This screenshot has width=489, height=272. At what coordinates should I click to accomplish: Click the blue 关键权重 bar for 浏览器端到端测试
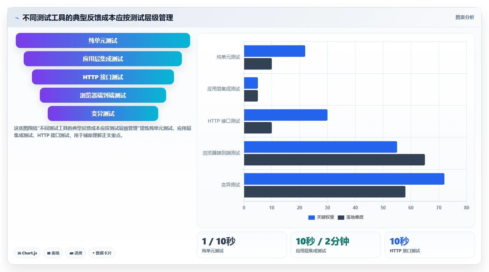320,147
